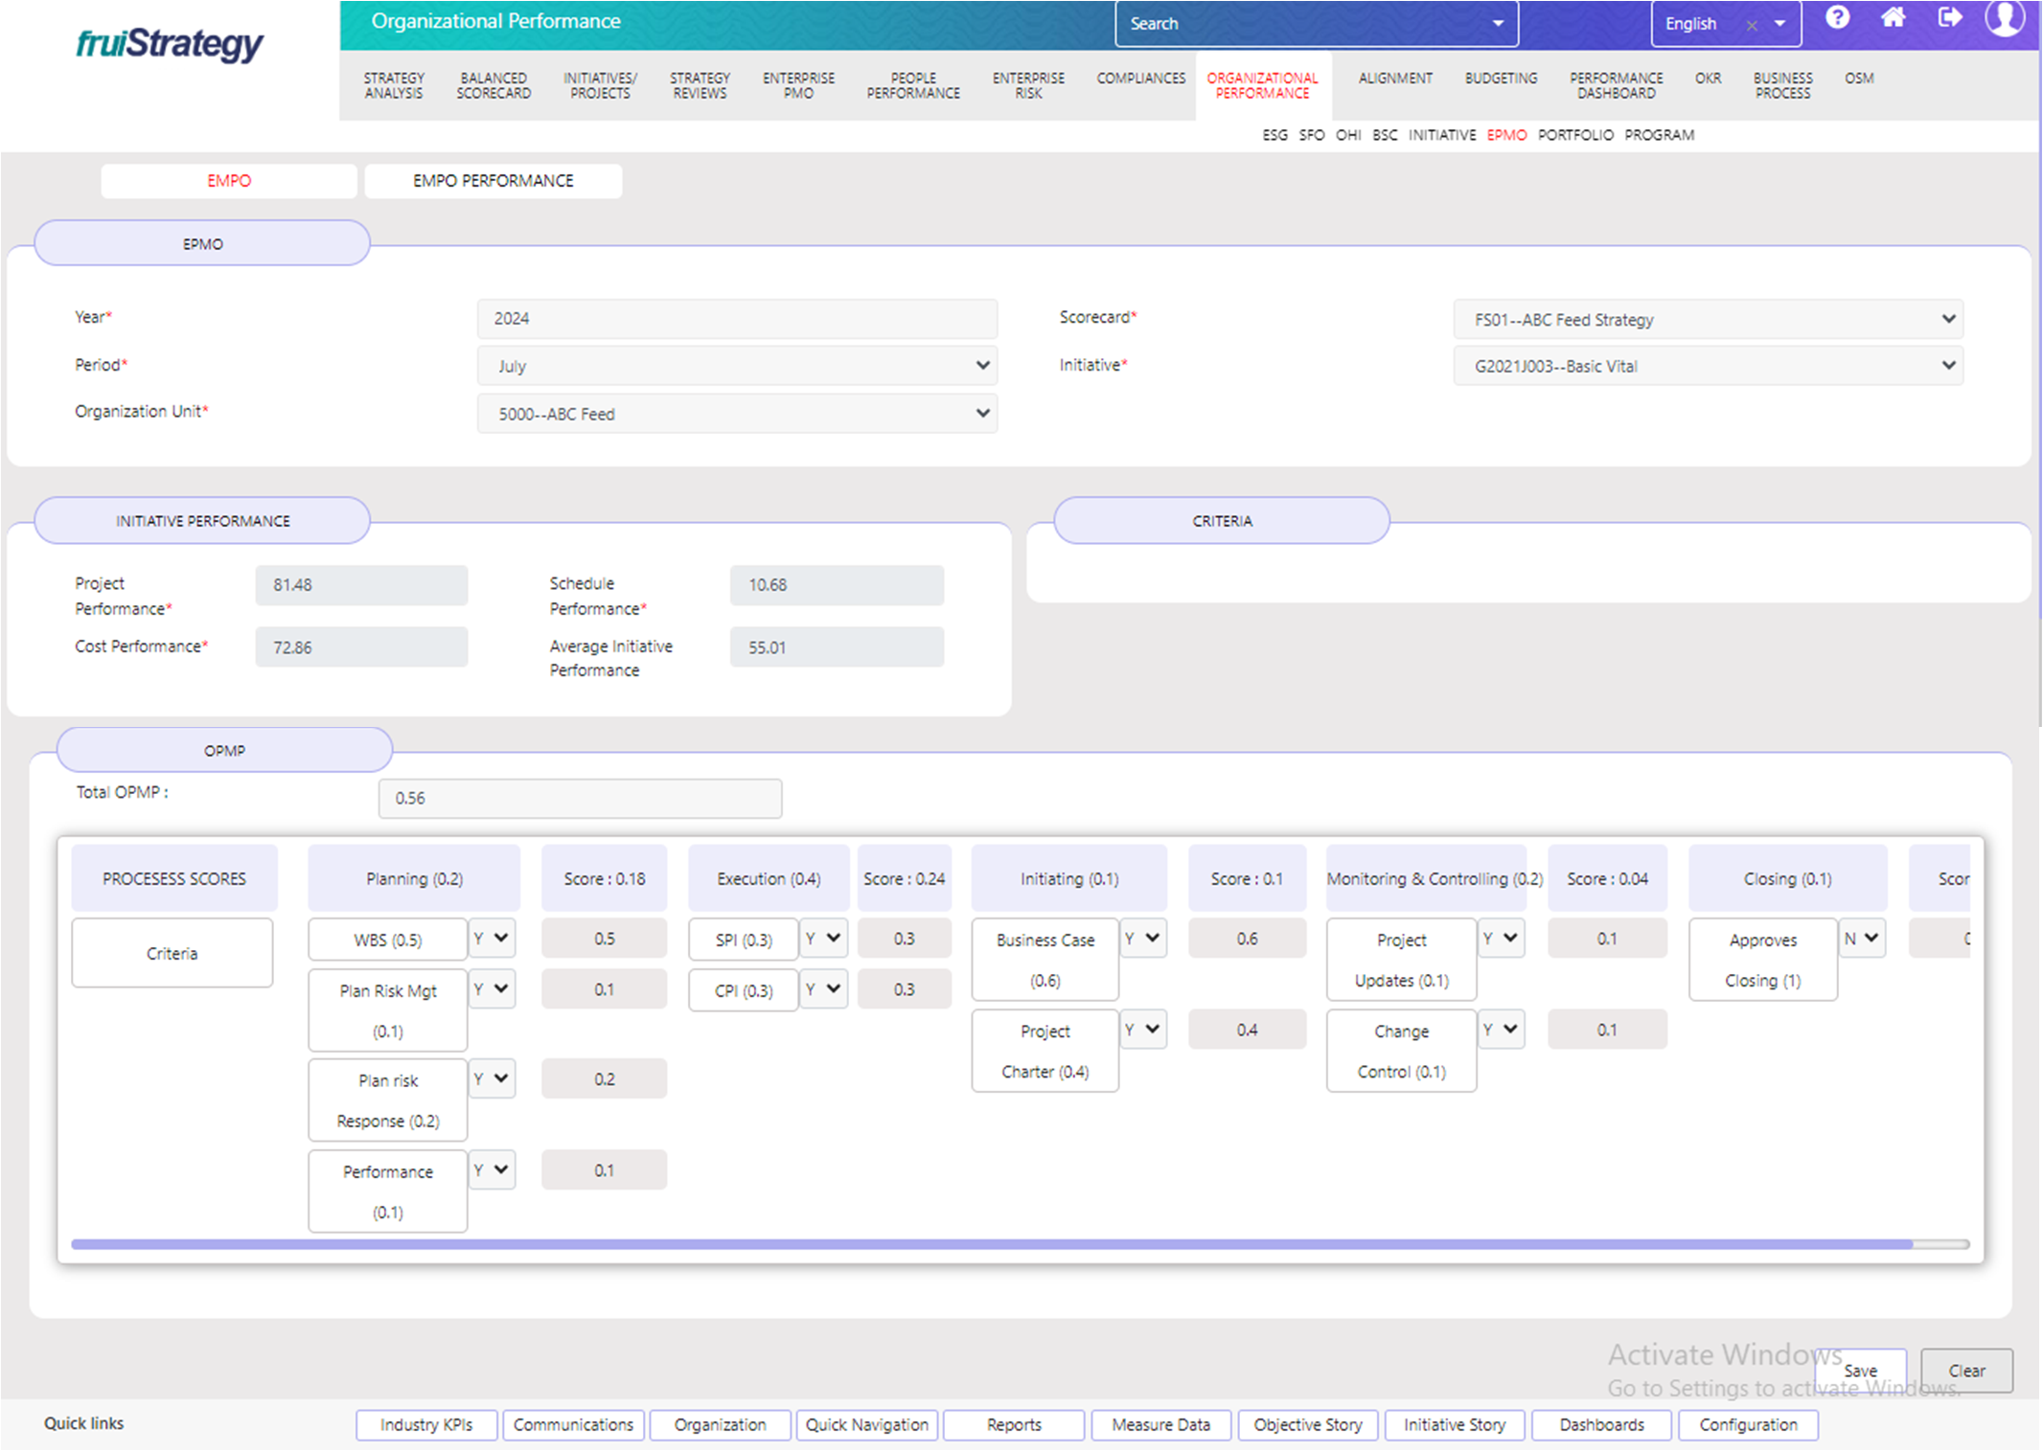Open the Balanced Scorecard menu
This screenshot has height=1451, width=2043.
coord(494,85)
